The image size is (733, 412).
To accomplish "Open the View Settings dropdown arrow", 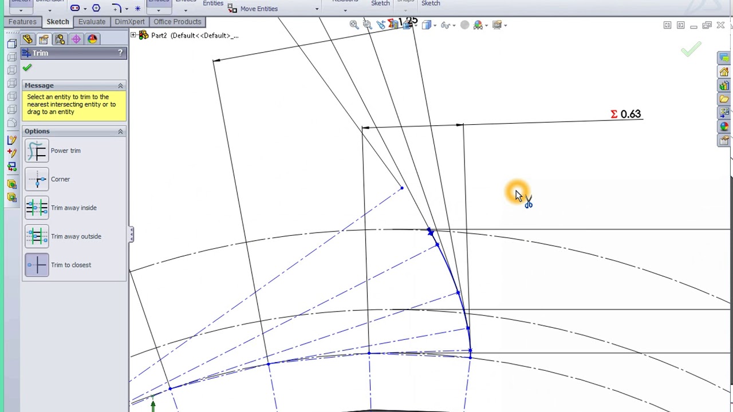I will pyautogui.click(x=505, y=25).
